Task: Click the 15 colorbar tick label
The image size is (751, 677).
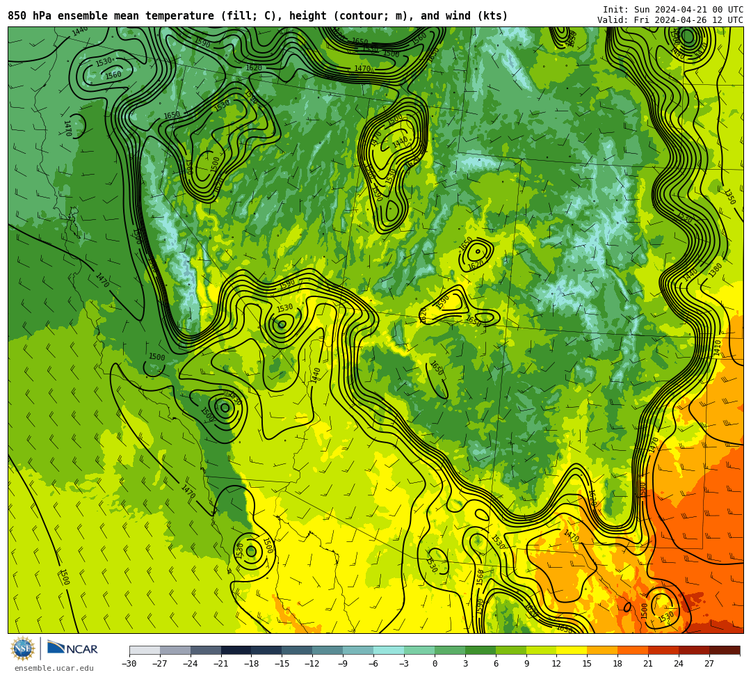Action: pyautogui.click(x=587, y=664)
